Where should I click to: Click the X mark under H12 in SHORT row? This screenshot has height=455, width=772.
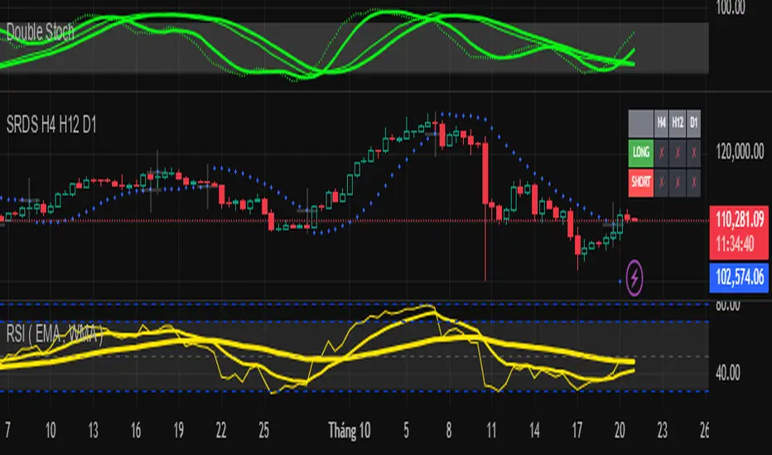click(x=678, y=181)
